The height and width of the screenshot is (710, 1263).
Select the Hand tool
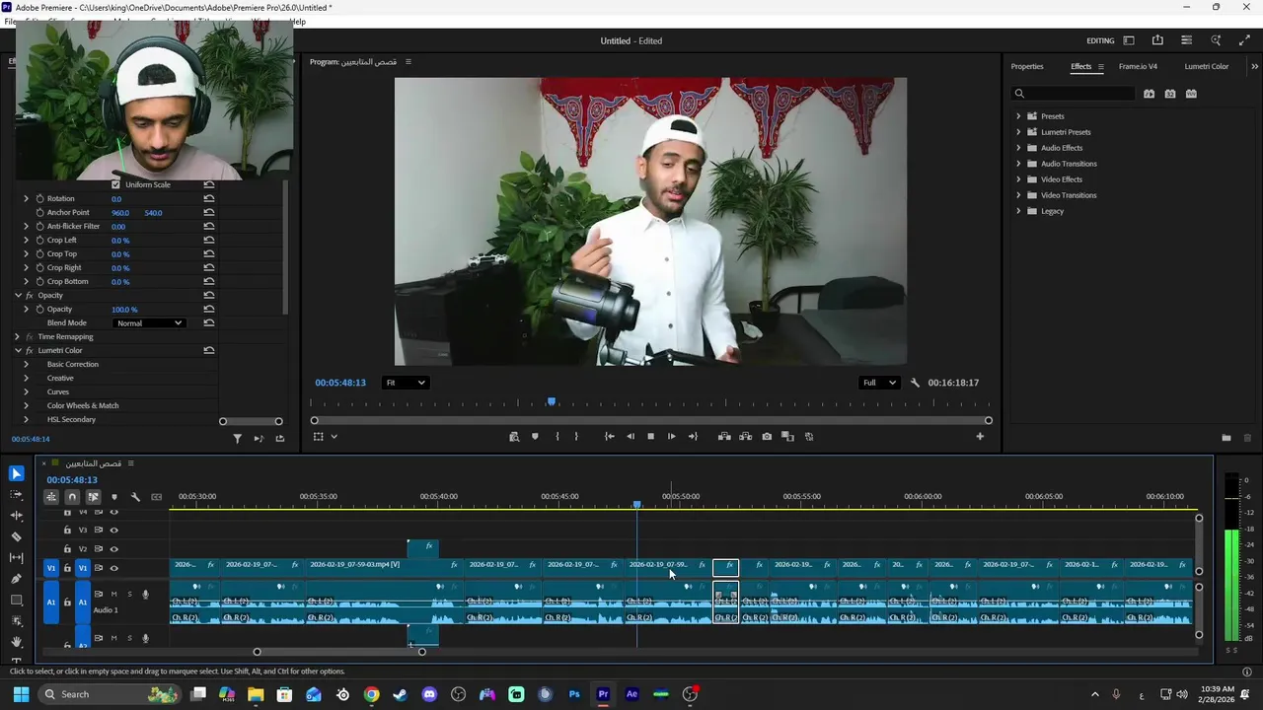[x=16, y=642]
